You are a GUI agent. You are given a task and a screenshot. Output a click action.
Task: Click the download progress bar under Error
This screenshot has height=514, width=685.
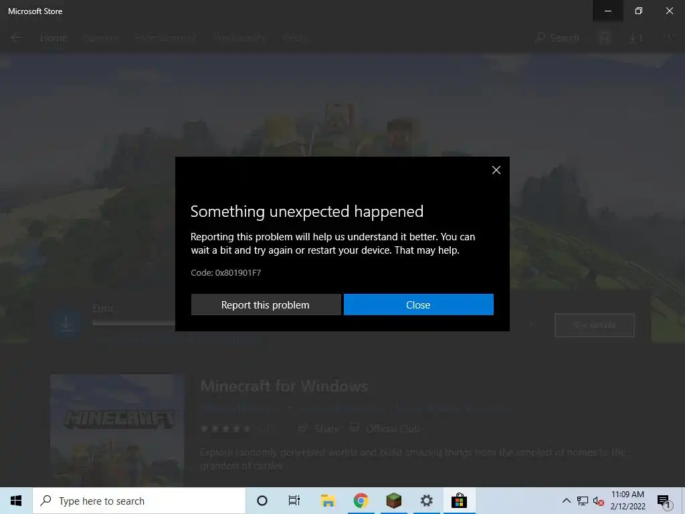tap(134, 323)
